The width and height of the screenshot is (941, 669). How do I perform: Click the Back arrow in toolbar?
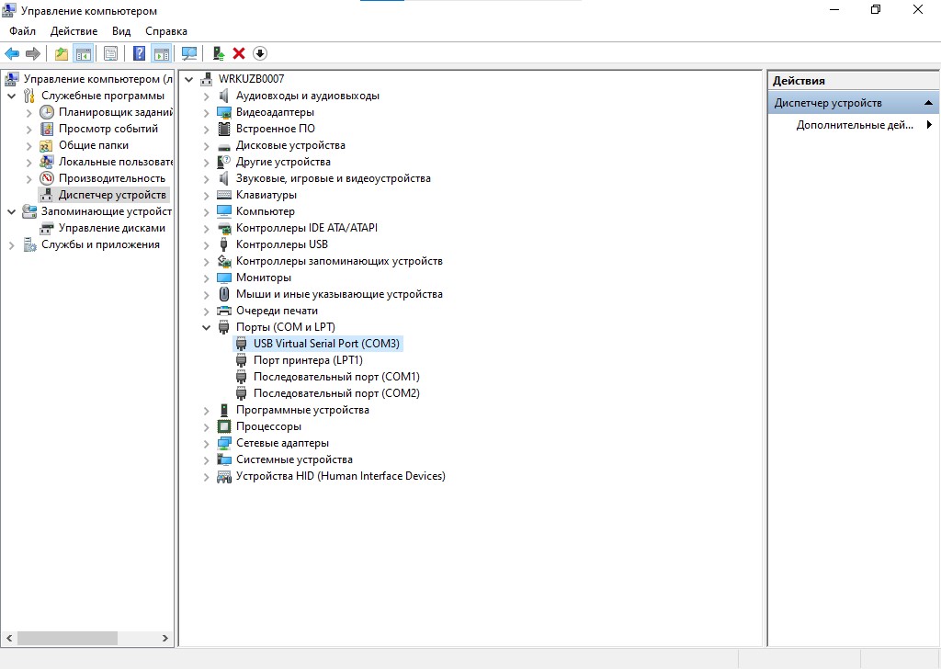[x=12, y=53]
